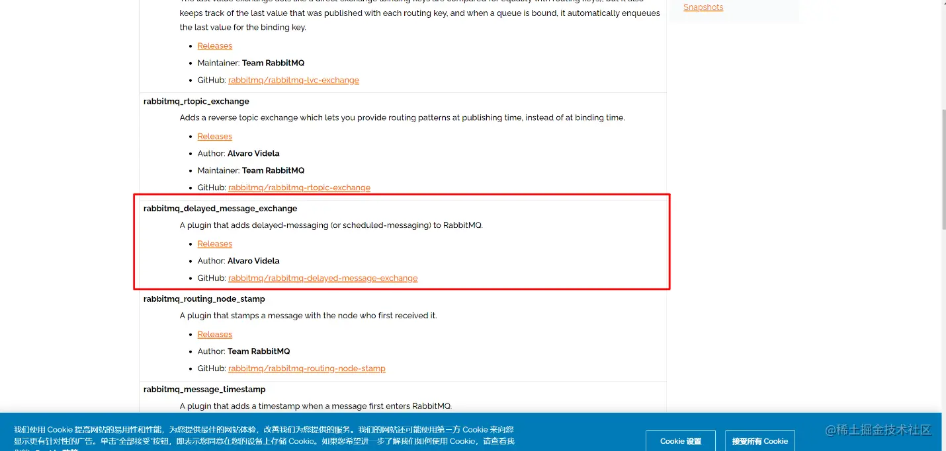Screen dimensions: 946x451
Task: Click the Cookie 设置 button
Action: click(681, 440)
